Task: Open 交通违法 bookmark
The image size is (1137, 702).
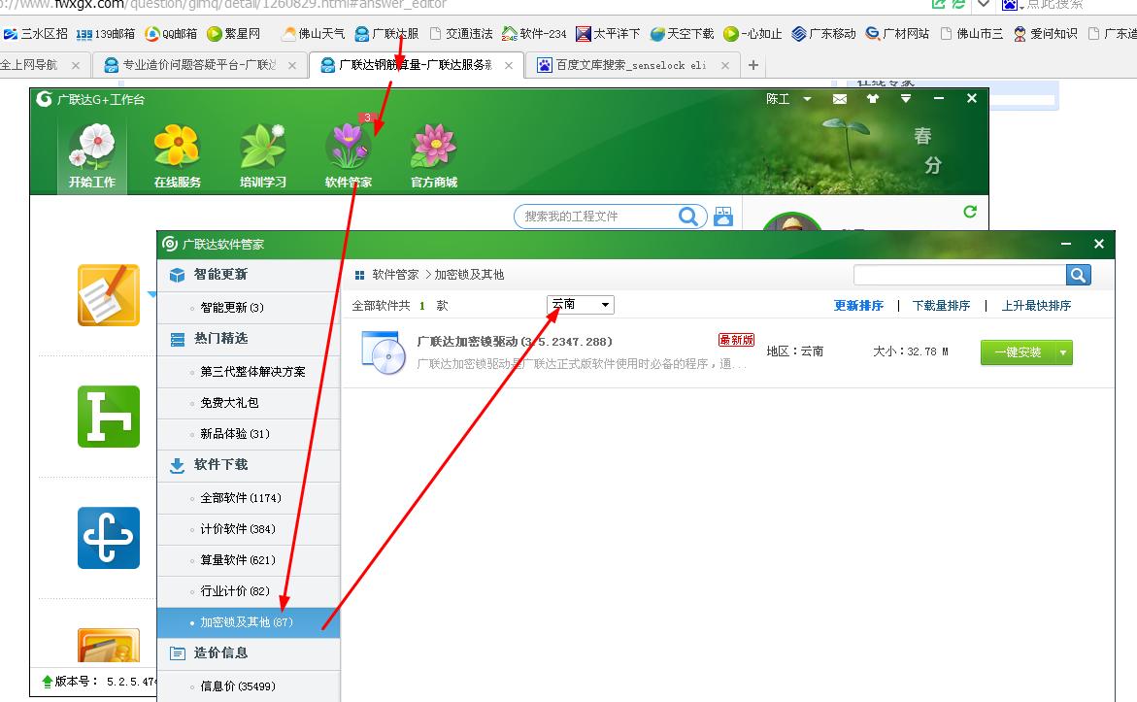Action: click(x=461, y=34)
